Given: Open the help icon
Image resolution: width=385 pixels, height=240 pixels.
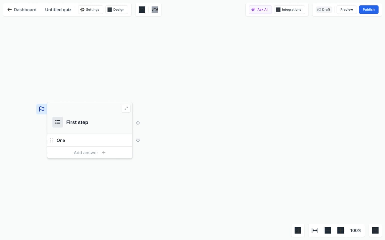Looking at the screenshot, I should [375, 230].
